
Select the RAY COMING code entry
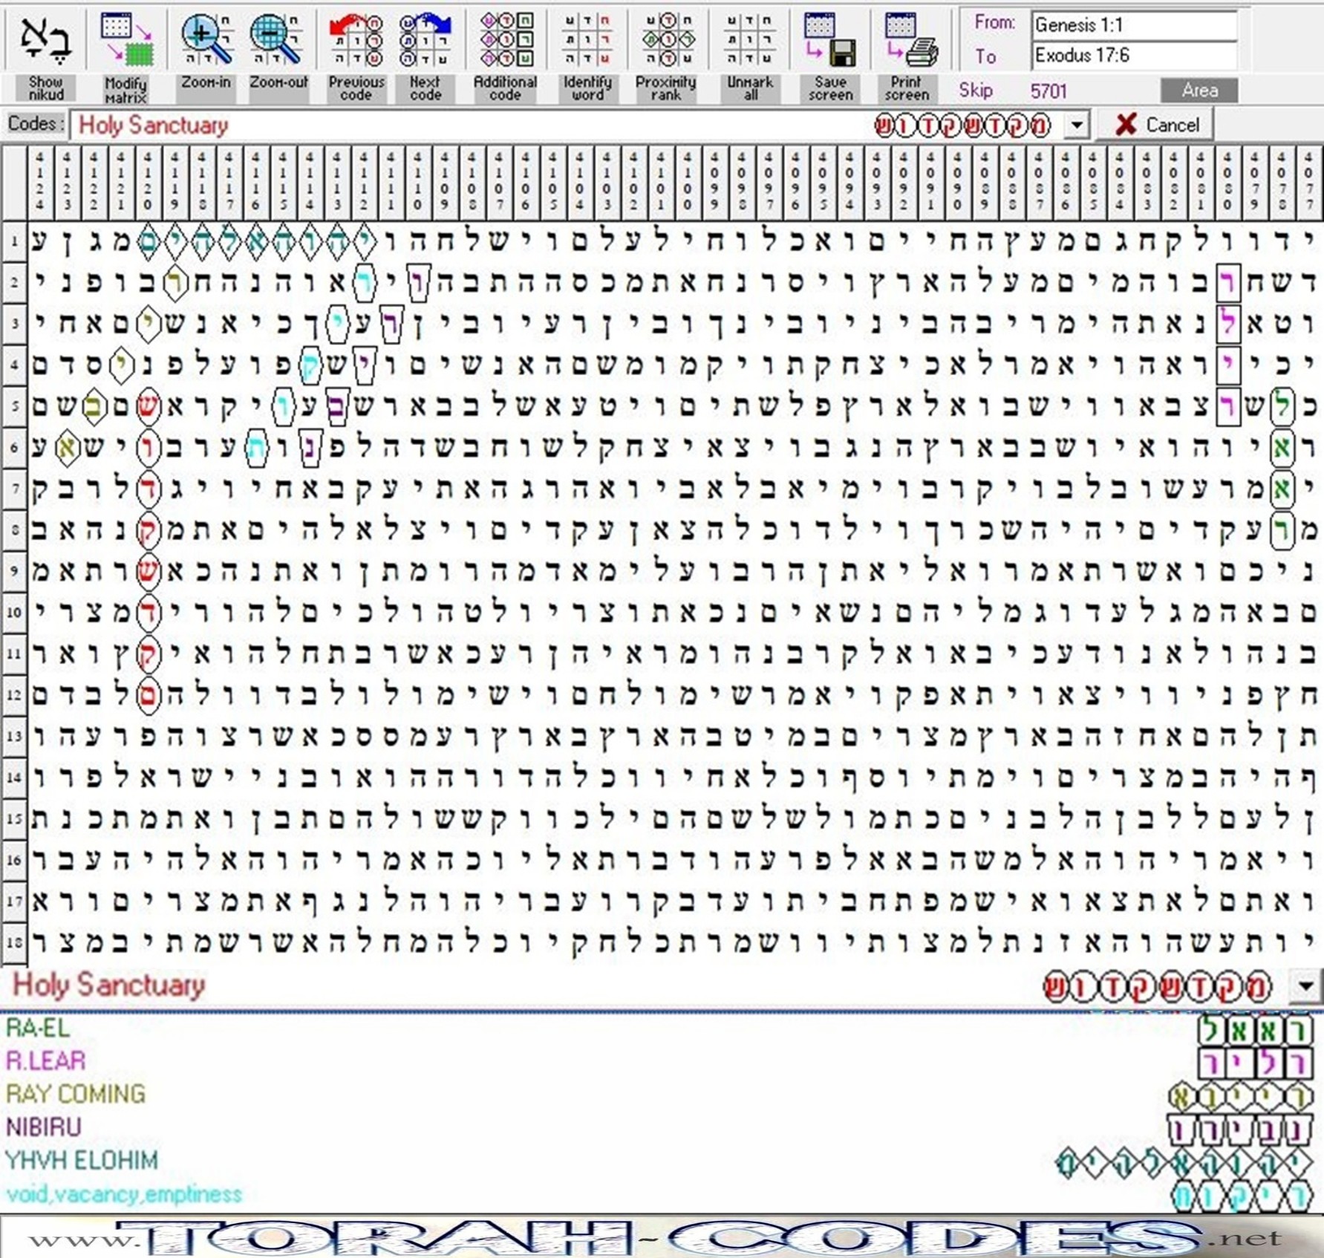76,1094
